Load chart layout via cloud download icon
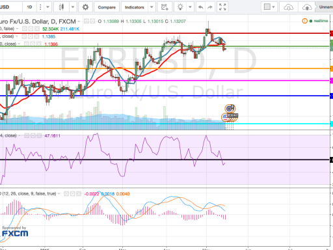Image resolution: width=333 pixels, height=250 pixels. [289, 7]
